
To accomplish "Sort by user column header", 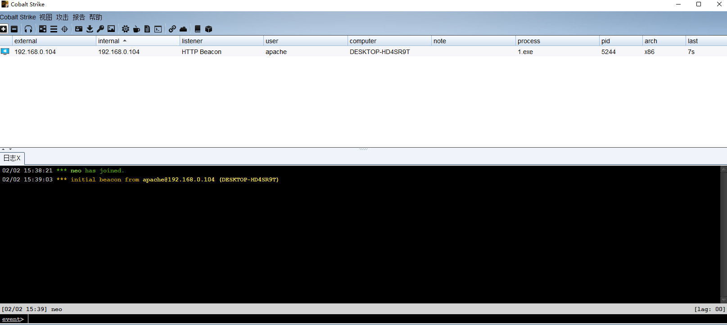I will tap(306, 41).
